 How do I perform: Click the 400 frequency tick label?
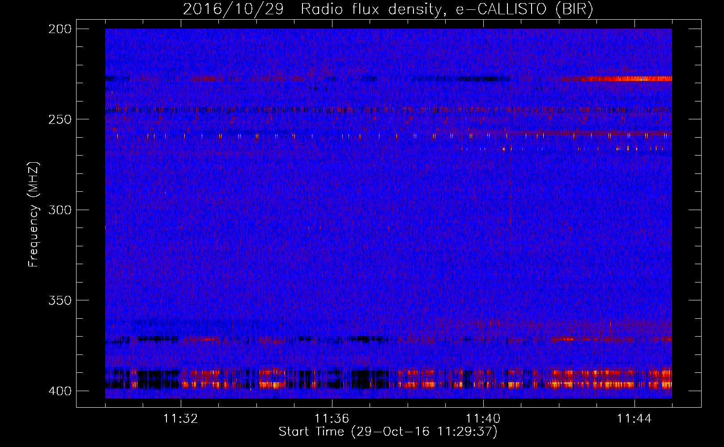coord(60,391)
